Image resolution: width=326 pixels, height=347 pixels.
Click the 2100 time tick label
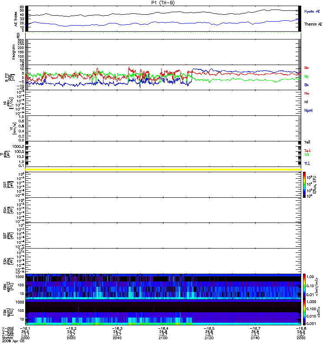(x=163, y=338)
